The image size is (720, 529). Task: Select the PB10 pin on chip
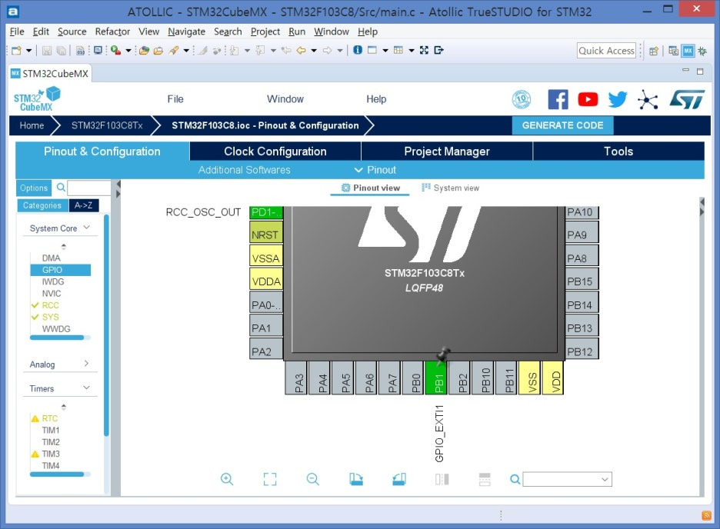point(482,378)
